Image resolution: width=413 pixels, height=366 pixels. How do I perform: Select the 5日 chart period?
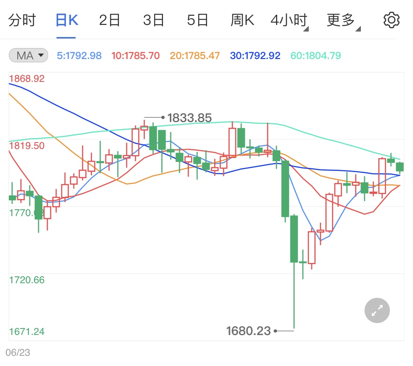click(198, 20)
